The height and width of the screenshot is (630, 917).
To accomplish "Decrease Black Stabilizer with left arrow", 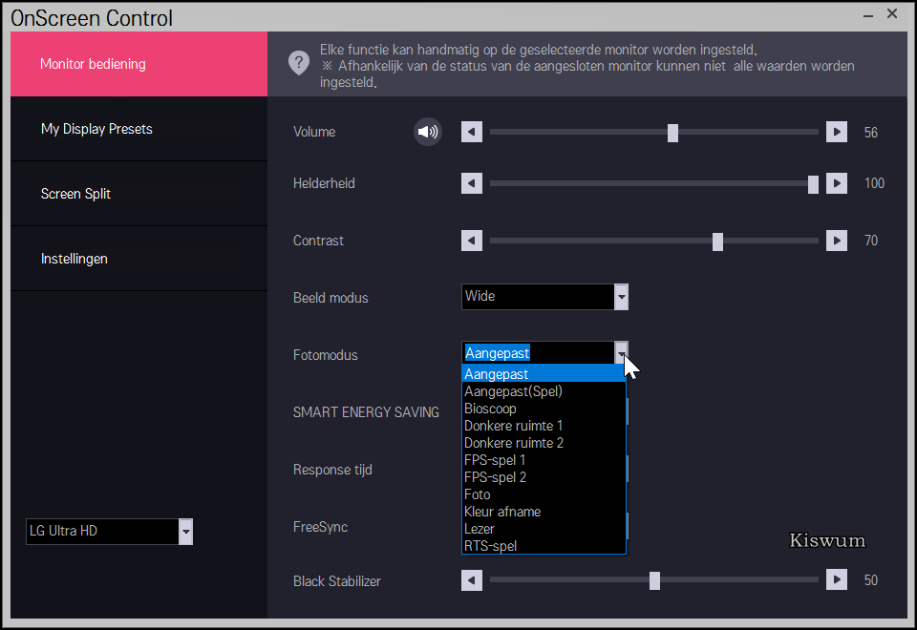I will coord(472,579).
